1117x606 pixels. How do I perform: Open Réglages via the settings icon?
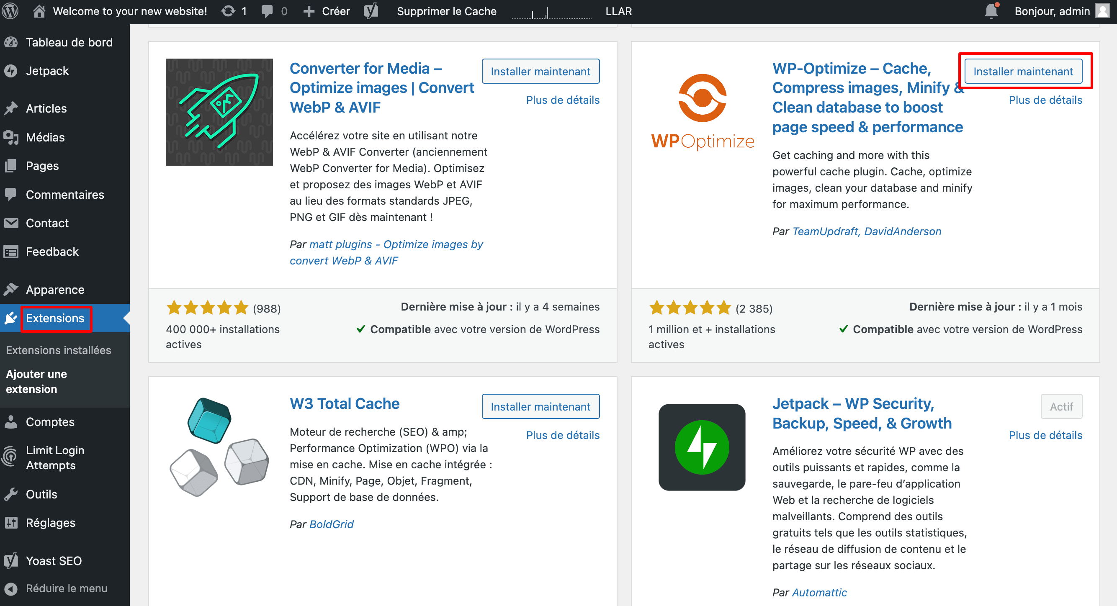(12, 522)
